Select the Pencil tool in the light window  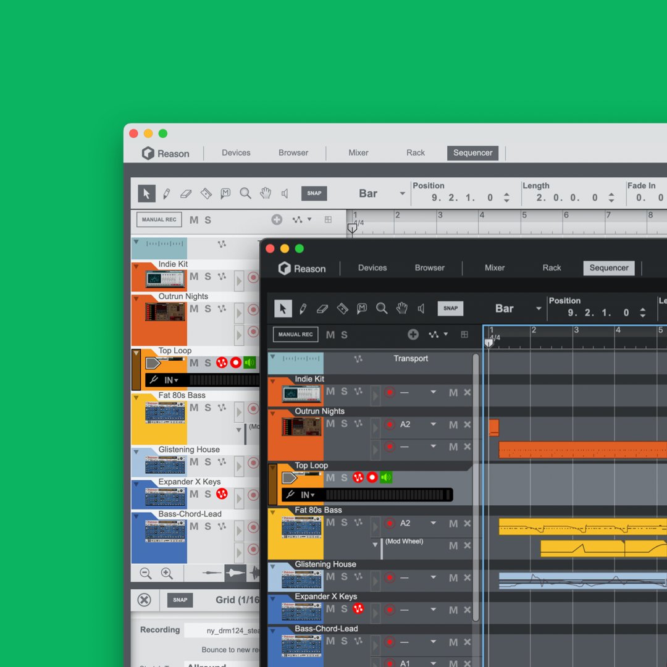[166, 193]
